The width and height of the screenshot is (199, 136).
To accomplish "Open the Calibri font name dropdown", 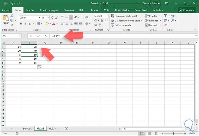I will 40,18.
